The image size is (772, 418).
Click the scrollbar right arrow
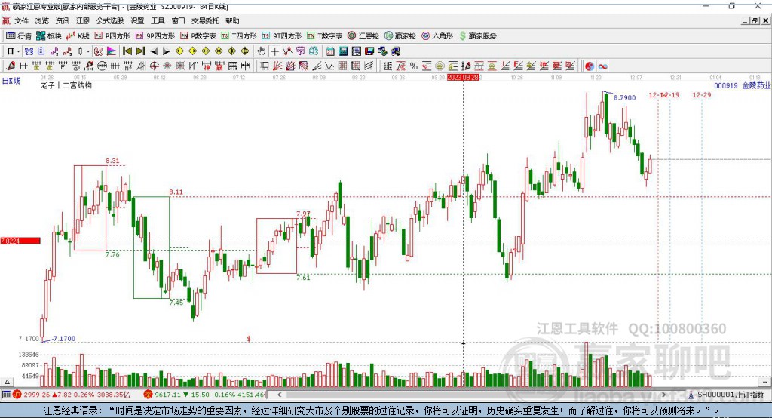coord(663,395)
